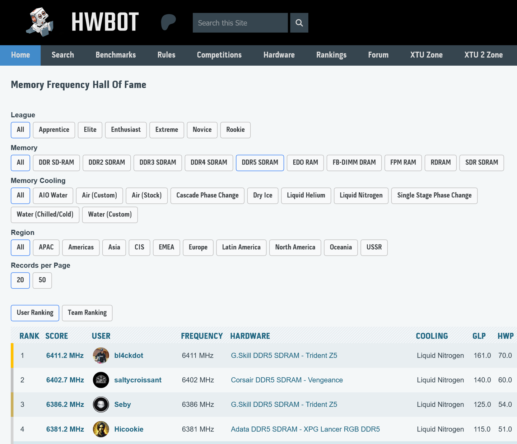Open G.Skill Trident Z5 hardware link for rank 1
This screenshot has width=517, height=444.
coord(284,356)
